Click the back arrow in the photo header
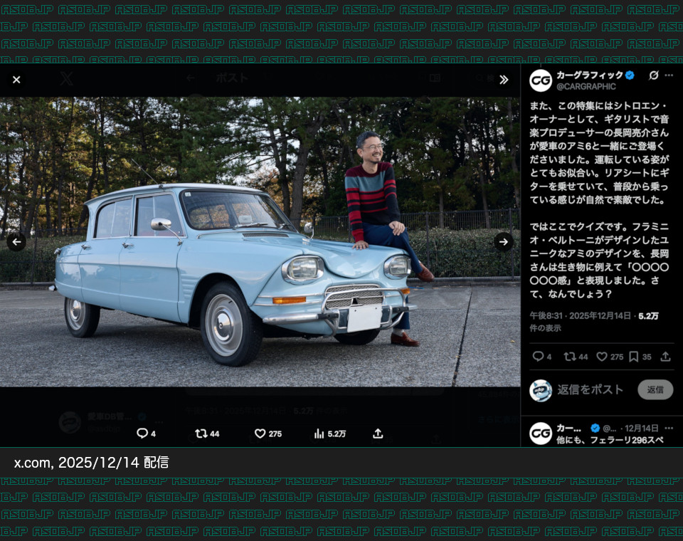This screenshot has height=541, width=683. click(191, 79)
